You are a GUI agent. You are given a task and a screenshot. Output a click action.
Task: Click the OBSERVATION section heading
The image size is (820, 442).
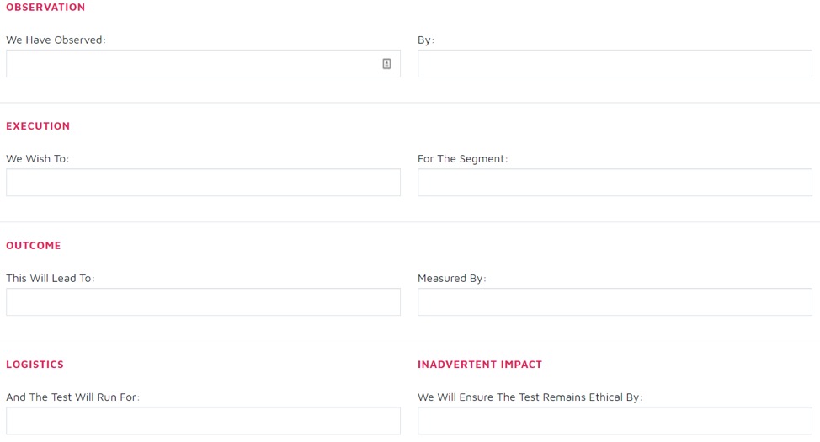click(x=45, y=8)
